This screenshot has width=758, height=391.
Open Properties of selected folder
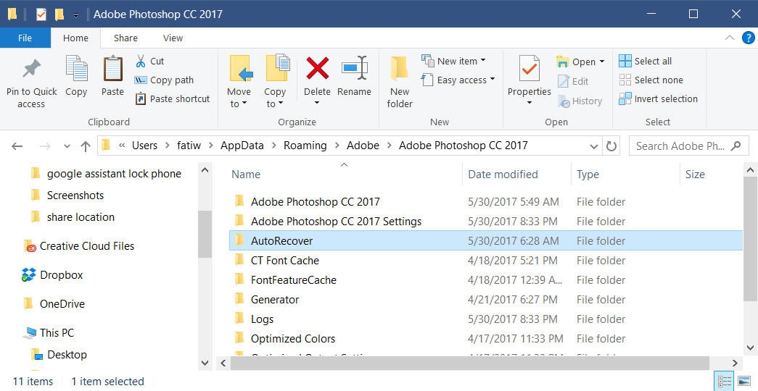pos(530,75)
